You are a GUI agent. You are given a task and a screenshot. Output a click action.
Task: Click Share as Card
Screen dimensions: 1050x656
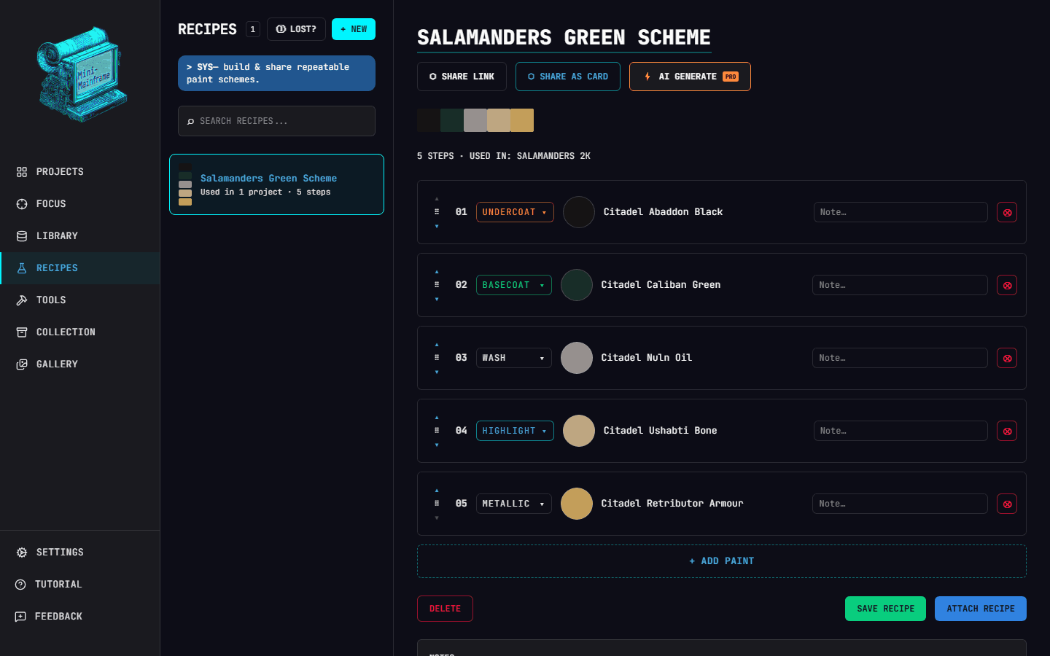click(x=568, y=77)
